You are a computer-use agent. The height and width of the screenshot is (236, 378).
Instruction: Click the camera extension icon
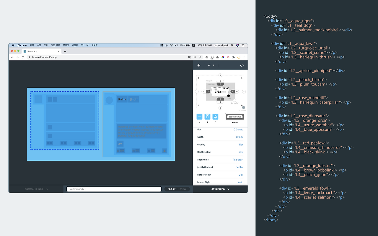(x=217, y=57)
